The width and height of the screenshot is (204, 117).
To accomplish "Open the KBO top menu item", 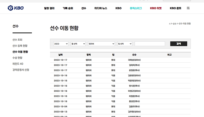I will pyautogui.click(x=118, y=8).
